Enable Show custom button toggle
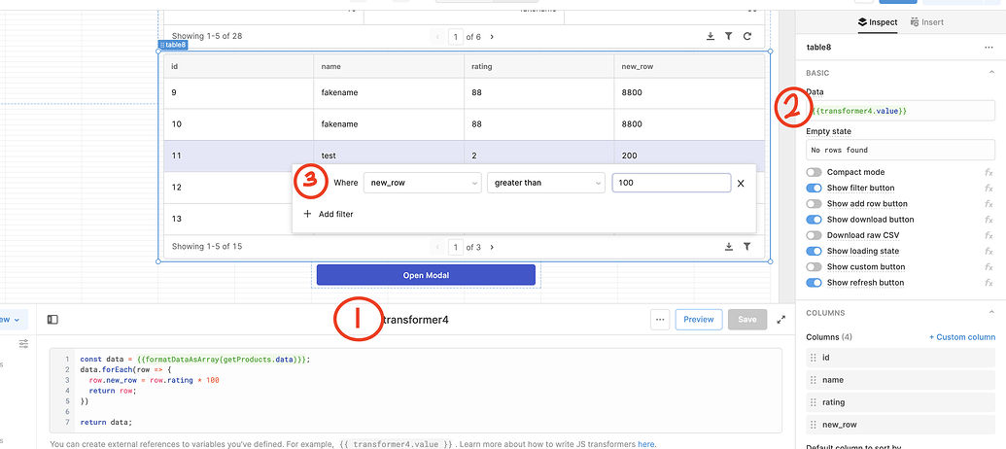 click(815, 267)
